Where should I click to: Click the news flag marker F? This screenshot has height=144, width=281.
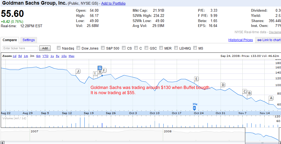coord(104,70)
